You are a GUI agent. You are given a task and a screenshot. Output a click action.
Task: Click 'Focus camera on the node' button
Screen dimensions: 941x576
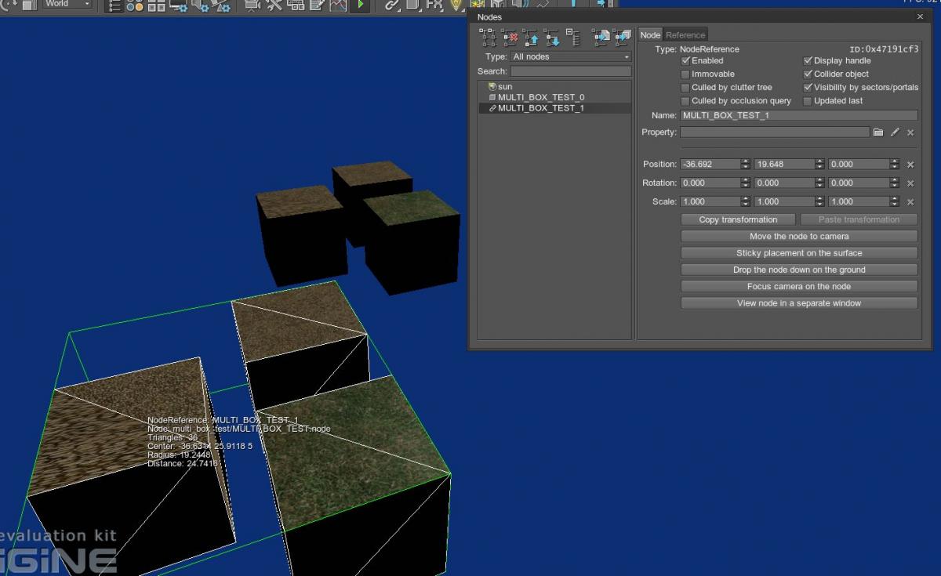[x=798, y=287]
